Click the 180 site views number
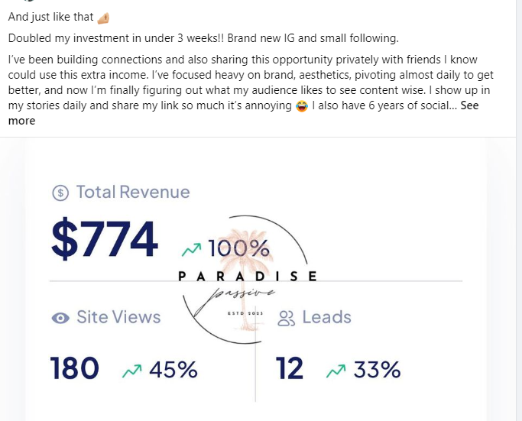Image resolution: width=522 pixels, height=421 pixels. tap(75, 369)
